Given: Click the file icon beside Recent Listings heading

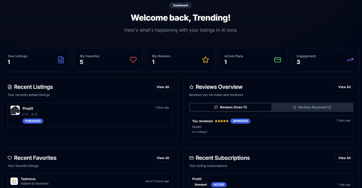Looking at the screenshot, I should 10,87.
